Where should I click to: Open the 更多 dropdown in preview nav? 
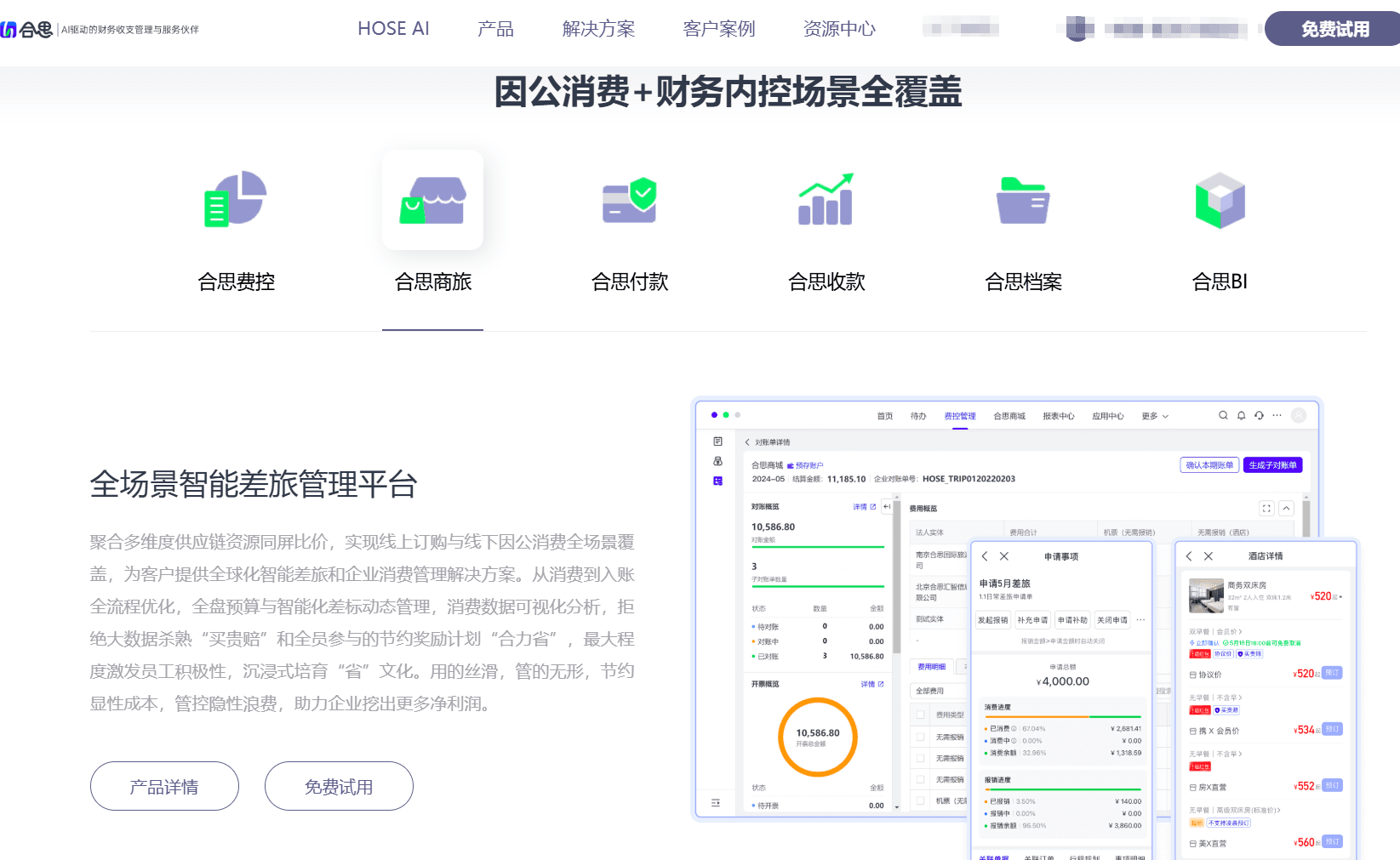[1155, 416]
